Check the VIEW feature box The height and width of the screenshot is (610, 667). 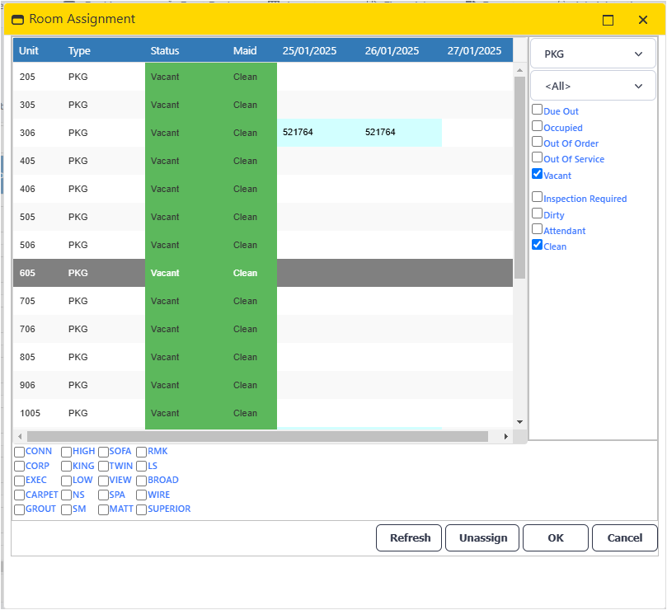[x=103, y=481]
